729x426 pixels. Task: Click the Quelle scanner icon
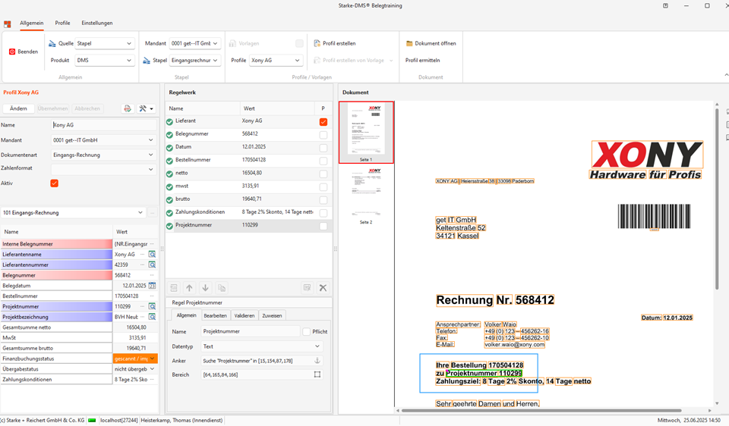pos(52,43)
